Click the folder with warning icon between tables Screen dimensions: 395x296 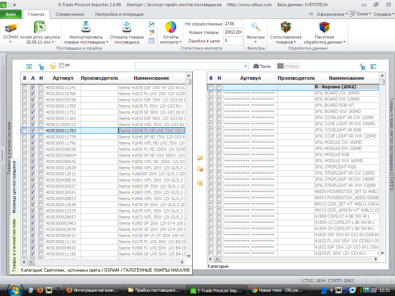coord(200,182)
